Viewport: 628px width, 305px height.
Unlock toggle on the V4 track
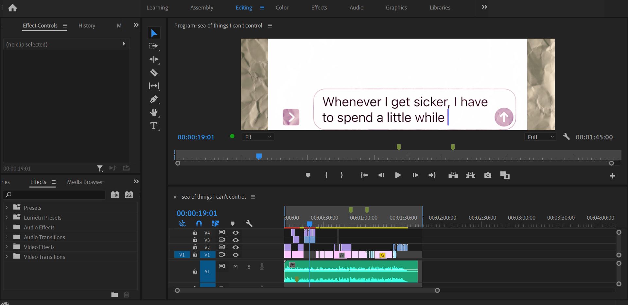195,232
